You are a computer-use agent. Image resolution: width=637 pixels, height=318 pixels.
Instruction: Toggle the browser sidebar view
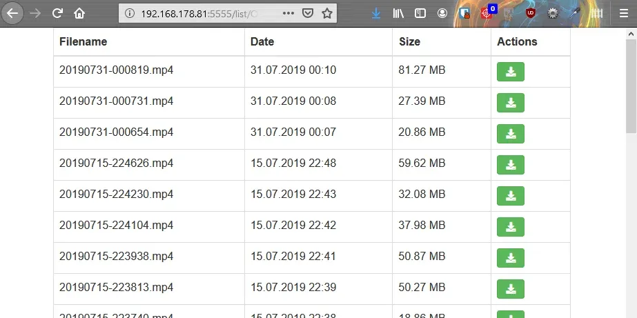[x=420, y=13]
